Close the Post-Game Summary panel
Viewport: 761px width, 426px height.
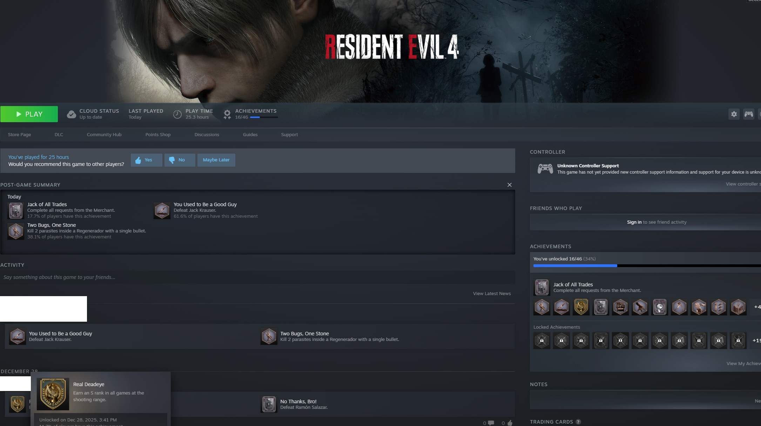(509, 185)
